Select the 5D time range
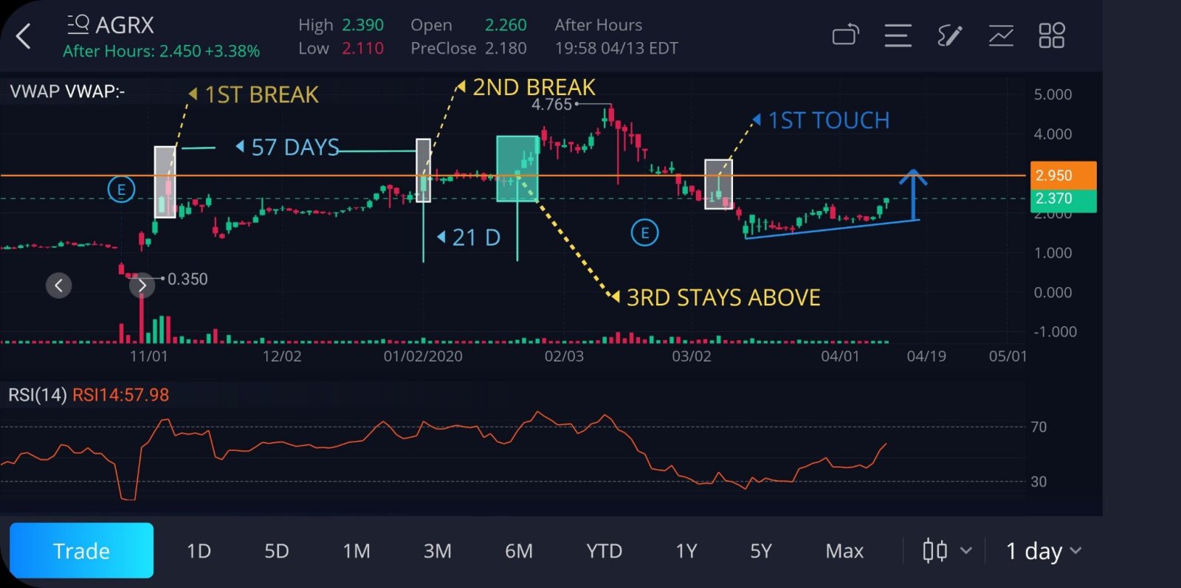The height and width of the screenshot is (588, 1181). (x=277, y=551)
